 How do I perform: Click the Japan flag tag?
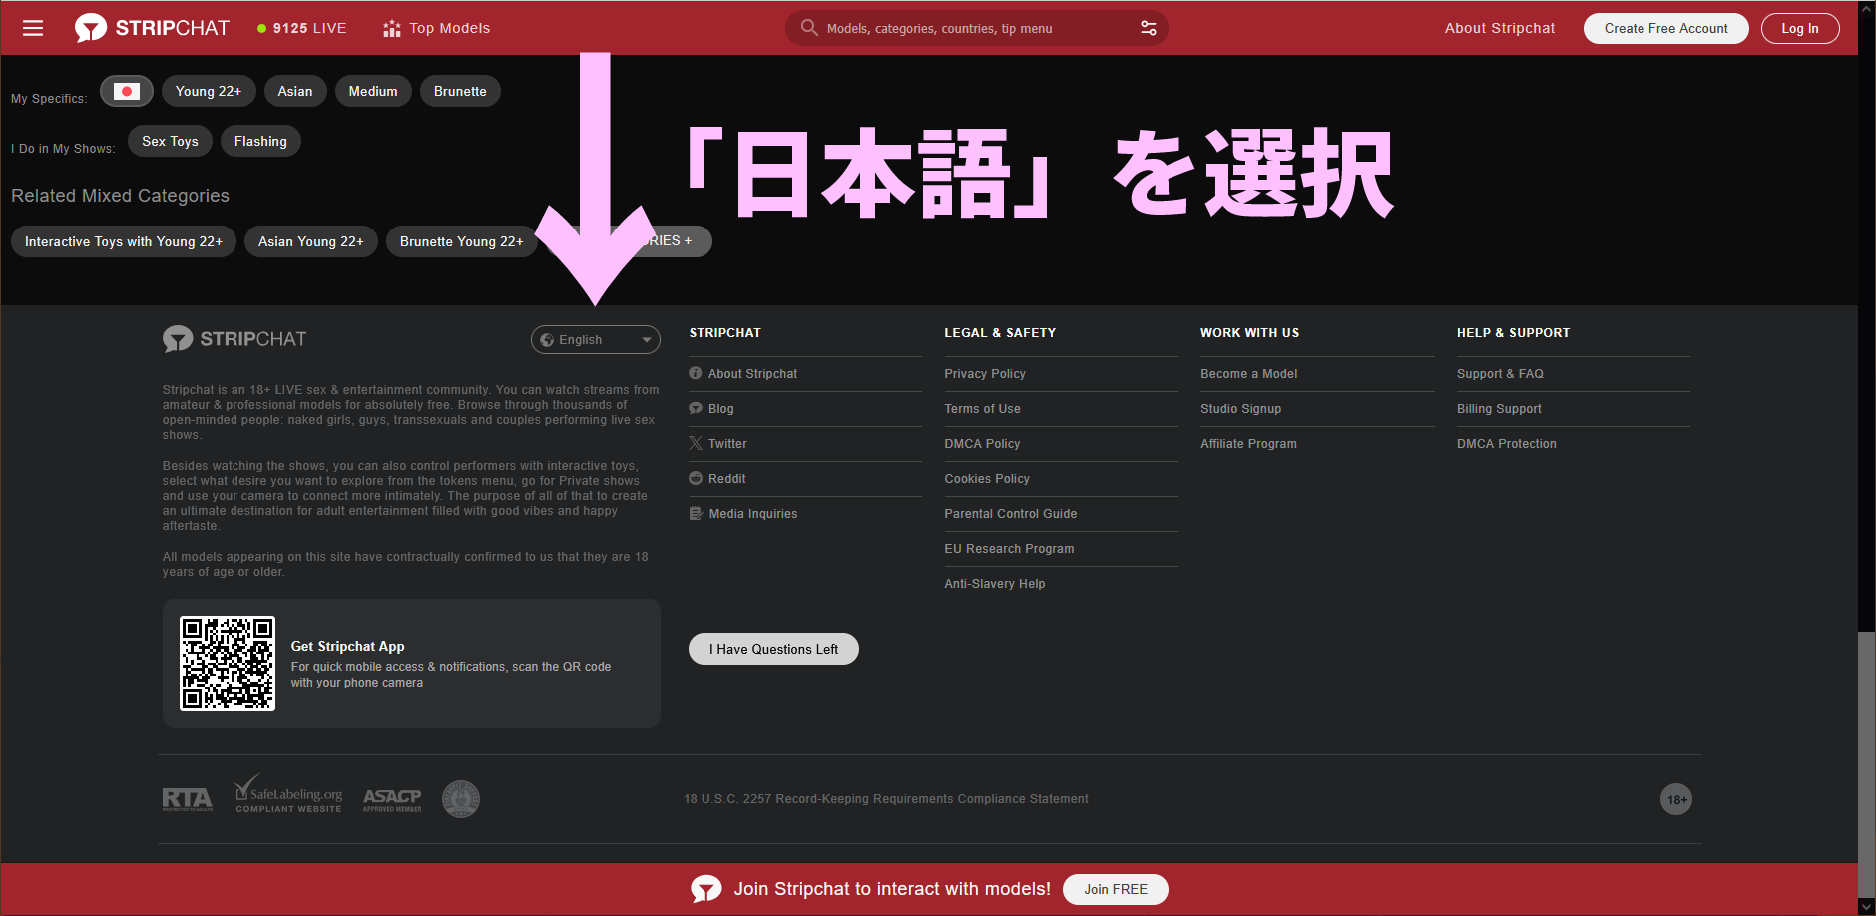coord(127,91)
